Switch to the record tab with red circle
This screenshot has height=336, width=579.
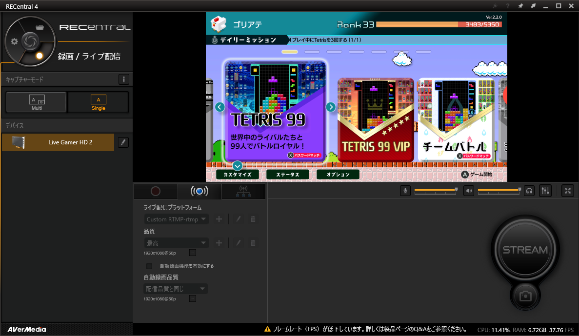pyautogui.click(x=156, y=191)
